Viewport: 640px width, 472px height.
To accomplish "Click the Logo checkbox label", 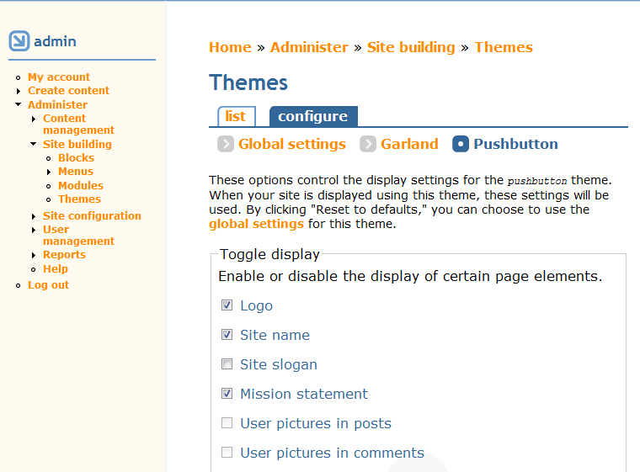I will pos(256,306).
